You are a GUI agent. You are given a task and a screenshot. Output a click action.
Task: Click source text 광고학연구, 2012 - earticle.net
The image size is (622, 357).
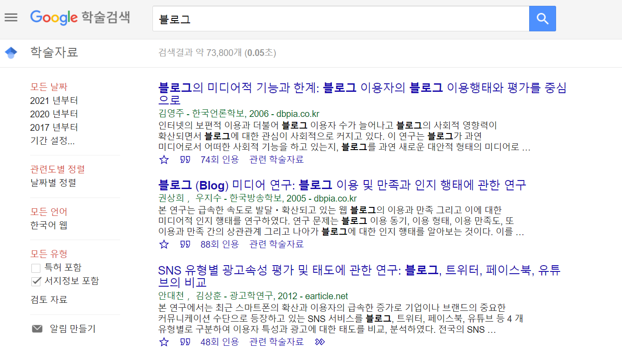[289, 296]
